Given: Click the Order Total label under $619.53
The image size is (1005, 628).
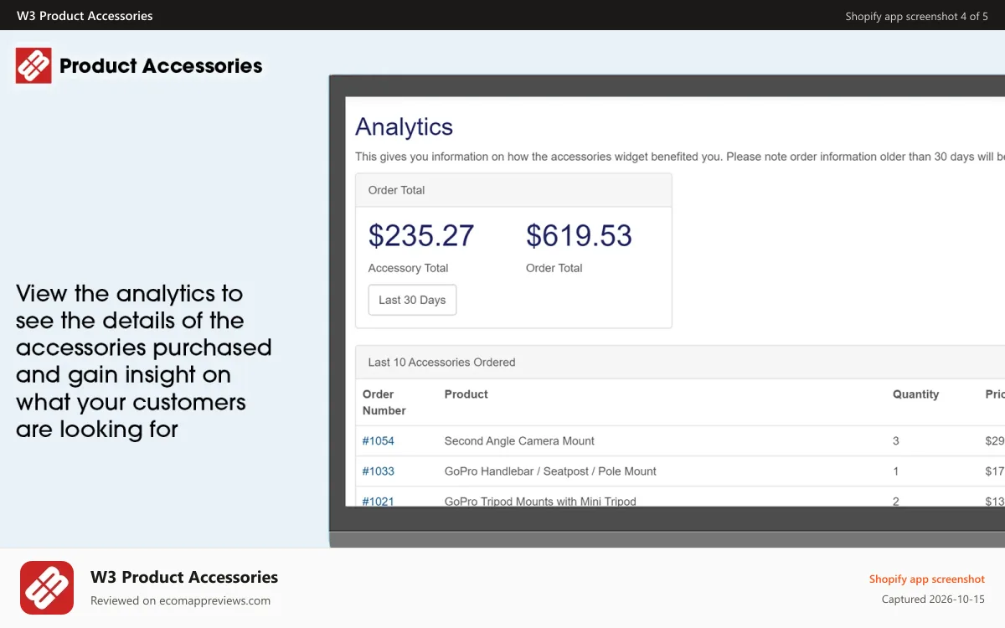Looking at the screenshot, I should (554, 268).
